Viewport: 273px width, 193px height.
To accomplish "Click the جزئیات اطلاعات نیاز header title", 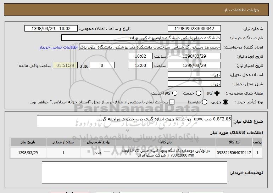I will point(241,10).
